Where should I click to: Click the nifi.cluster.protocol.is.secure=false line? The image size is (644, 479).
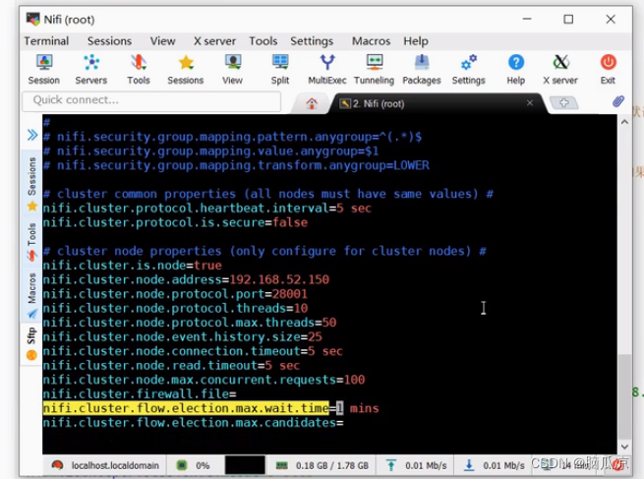175,222
